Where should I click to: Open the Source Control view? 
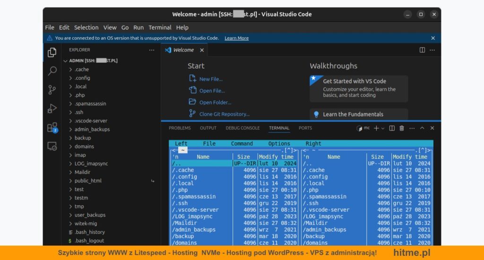pyautogui.click(x=52, y=90)
